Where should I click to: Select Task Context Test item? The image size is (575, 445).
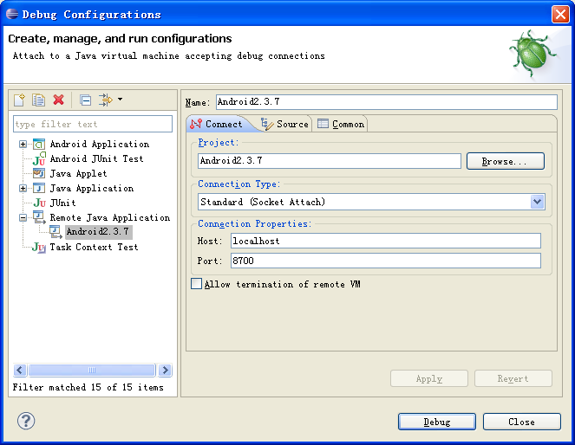[93, 247]
